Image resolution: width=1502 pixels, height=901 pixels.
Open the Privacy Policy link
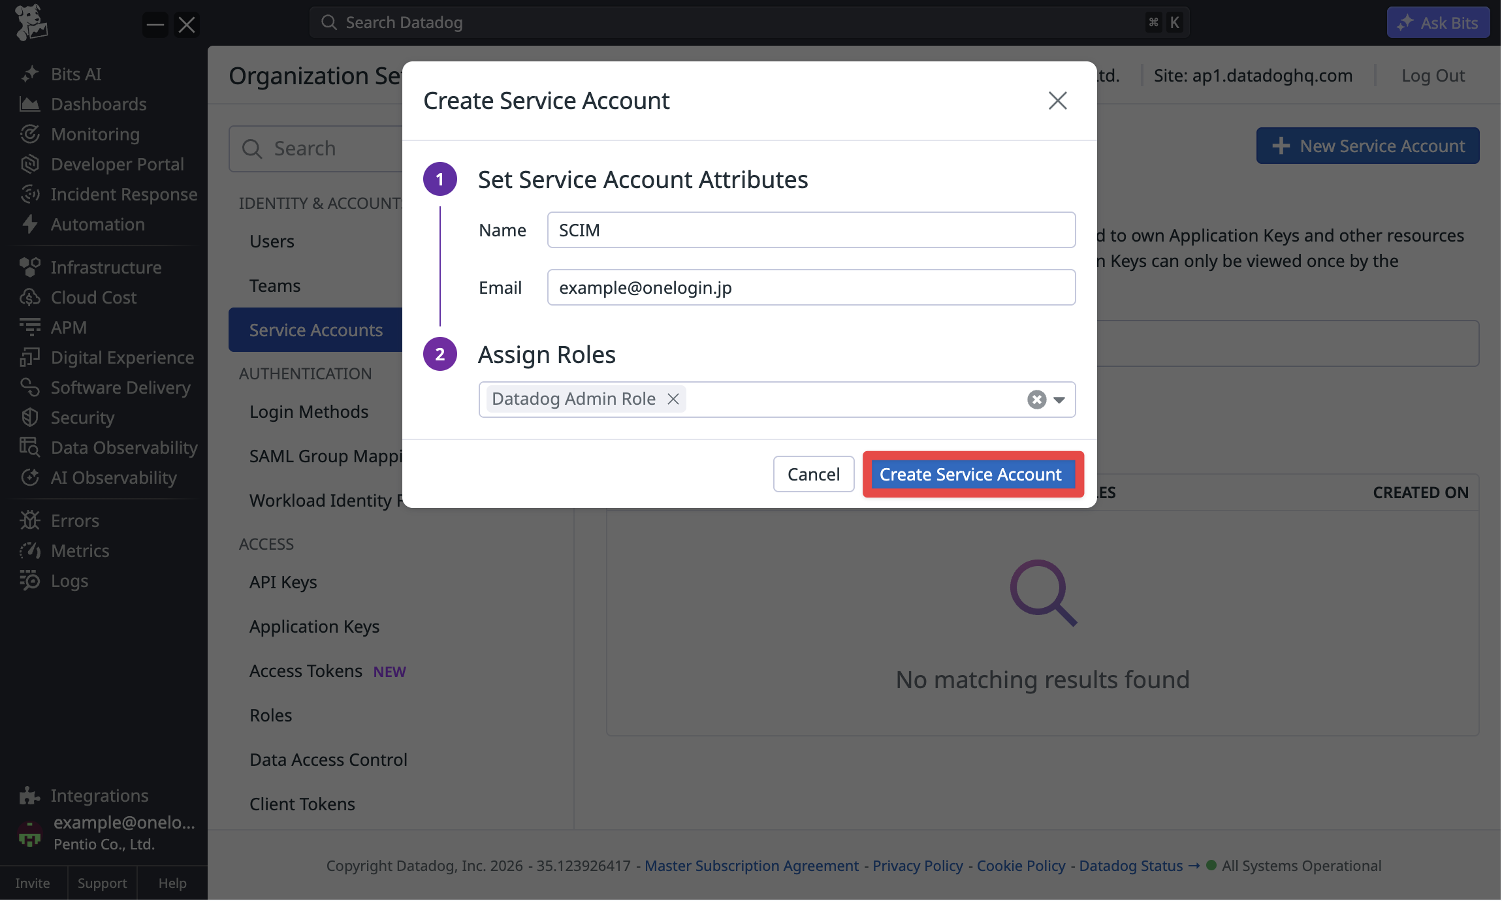coord(918,866)
